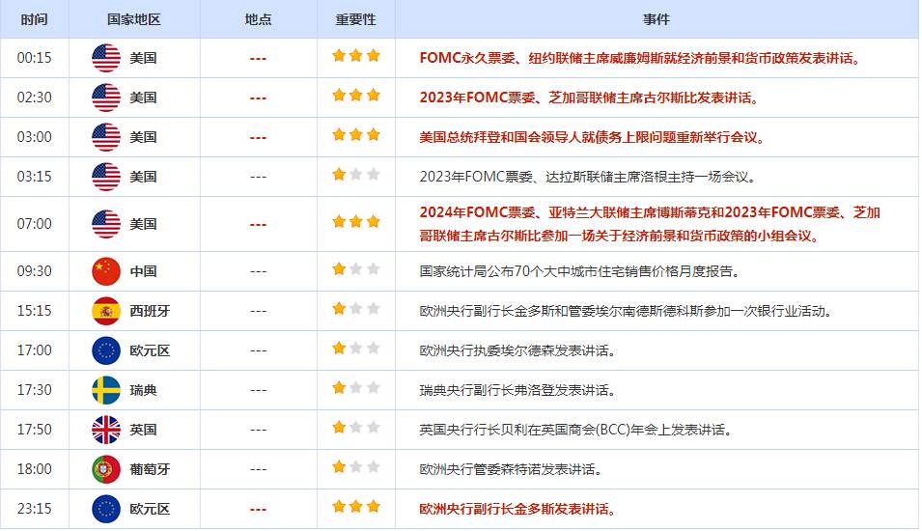
Task: Click the one-star rating at 03:15
Action: click(x=355, y=174)
